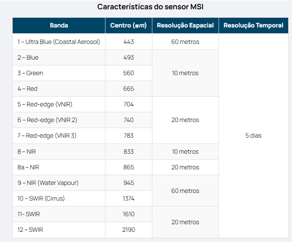Click the 4 – Red band cell
The image size is (292, 242).
[x=59, y=89]
